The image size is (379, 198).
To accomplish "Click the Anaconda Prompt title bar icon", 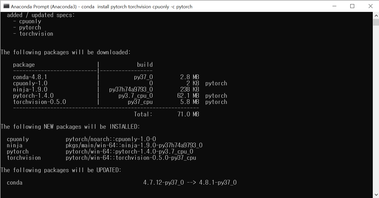I will click(6, 6).
